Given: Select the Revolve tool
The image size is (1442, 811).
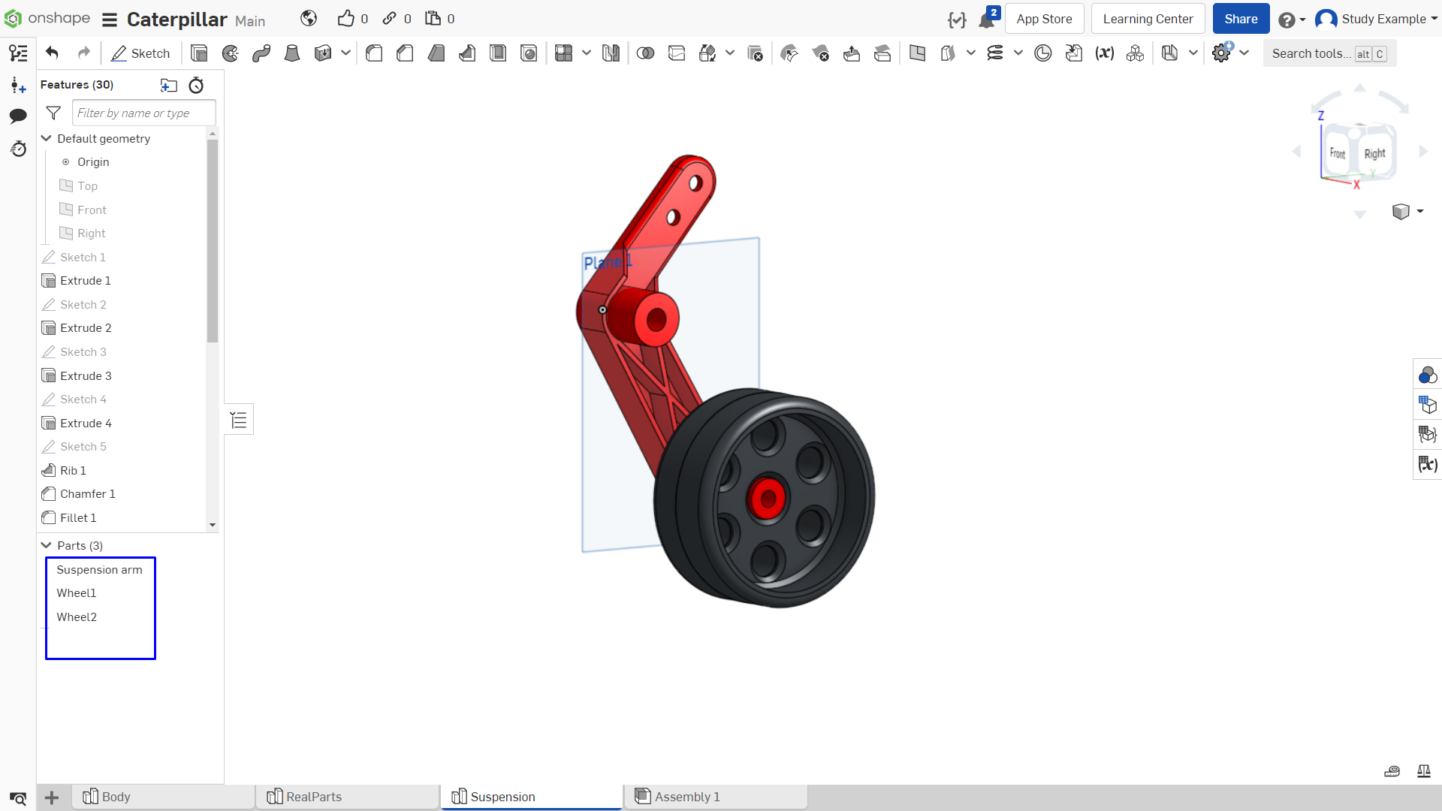Looking at the screenshot, I should (x=231, y=53).
